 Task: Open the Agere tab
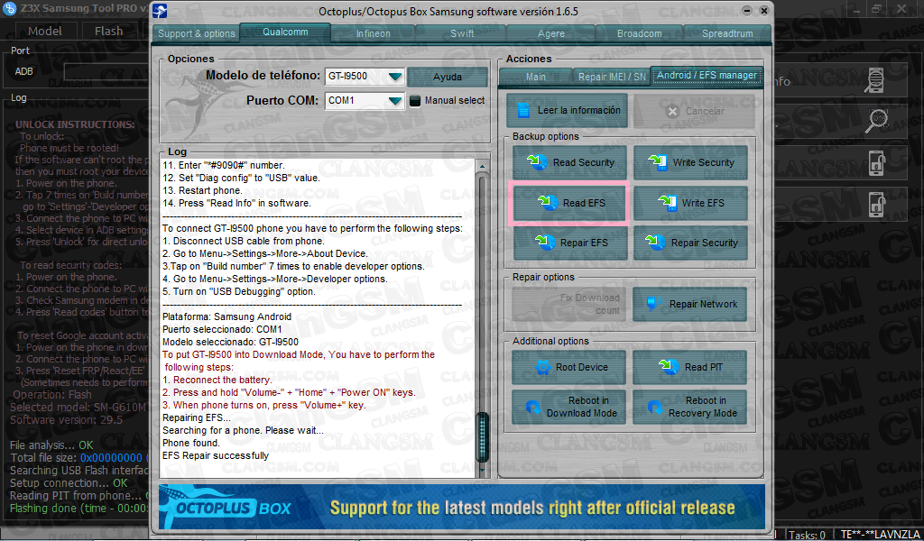551,33
